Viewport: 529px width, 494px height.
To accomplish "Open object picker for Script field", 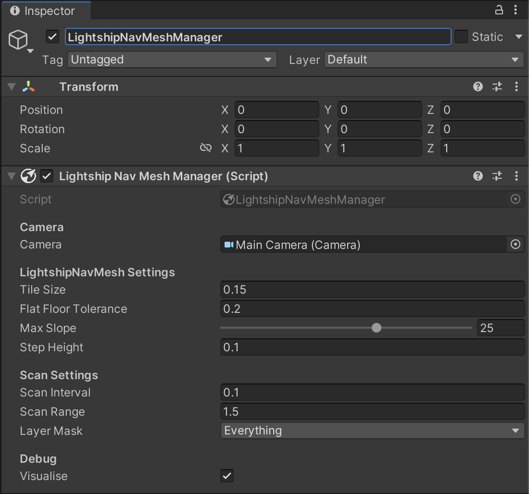I will coord(515,199).
